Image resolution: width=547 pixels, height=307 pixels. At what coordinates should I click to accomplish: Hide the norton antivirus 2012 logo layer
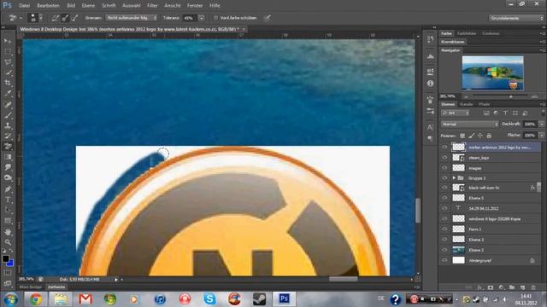(444, 148)
